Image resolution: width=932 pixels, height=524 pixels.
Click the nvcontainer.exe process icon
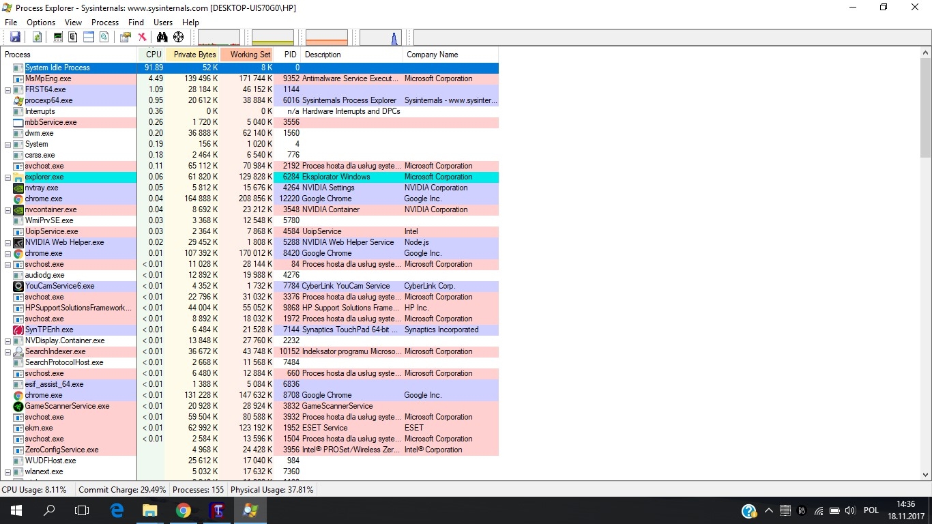[18, 209]
